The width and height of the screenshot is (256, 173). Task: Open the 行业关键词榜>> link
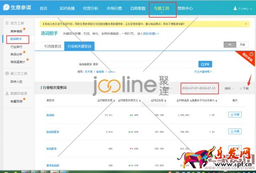point(203,72)
